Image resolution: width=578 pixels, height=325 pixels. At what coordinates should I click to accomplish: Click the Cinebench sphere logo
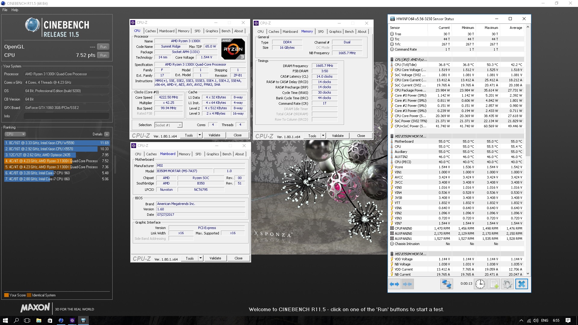click(x=33, y=25)
